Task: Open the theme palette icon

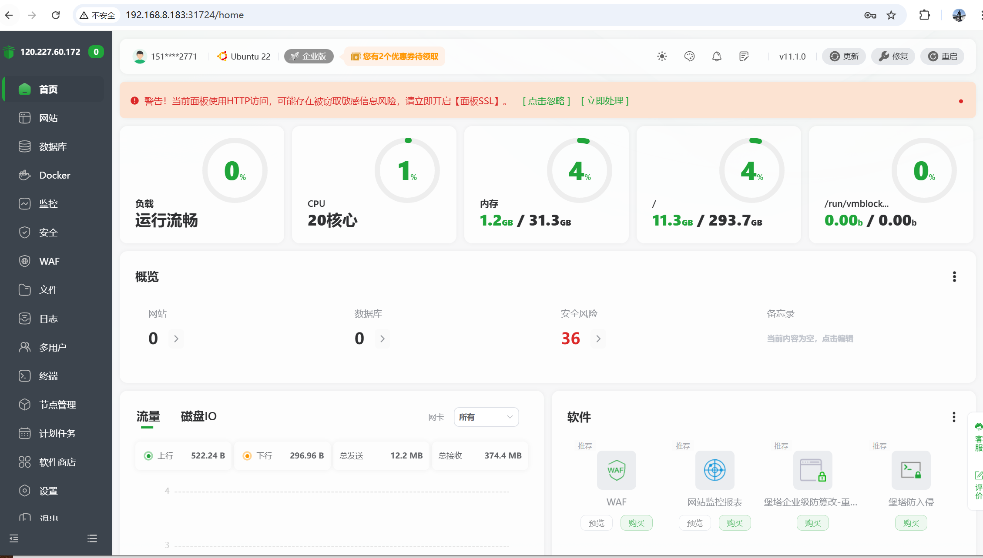Action: [x=689, y=56]
